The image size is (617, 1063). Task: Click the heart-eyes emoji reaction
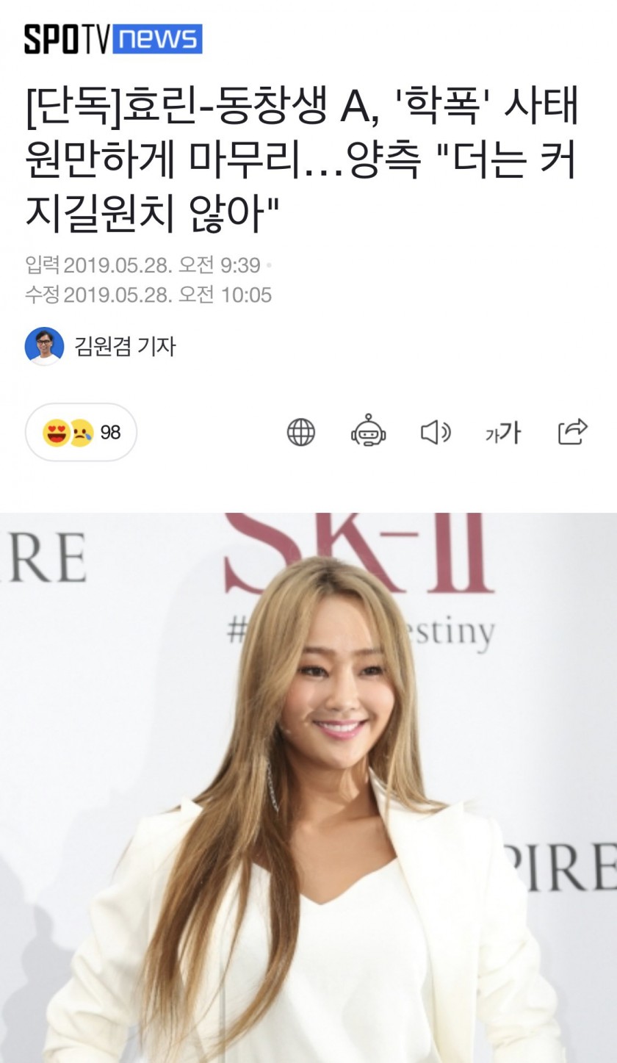(56, 432)
